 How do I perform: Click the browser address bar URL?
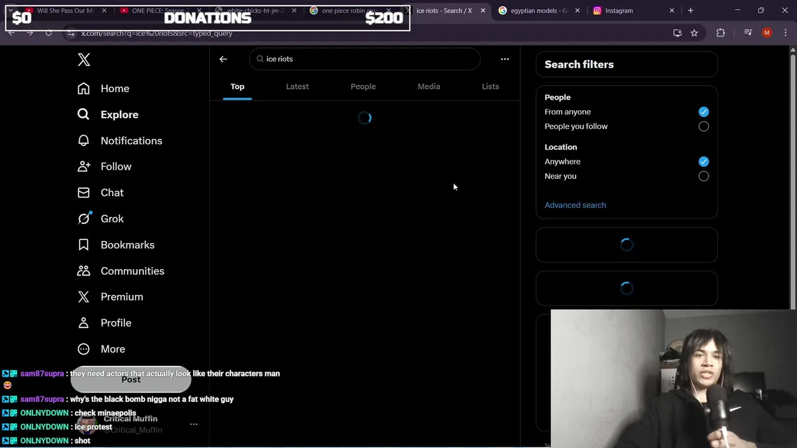click(x=157, y=34)
